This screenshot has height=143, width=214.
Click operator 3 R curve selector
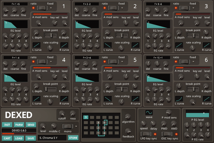tap(207, 45)
